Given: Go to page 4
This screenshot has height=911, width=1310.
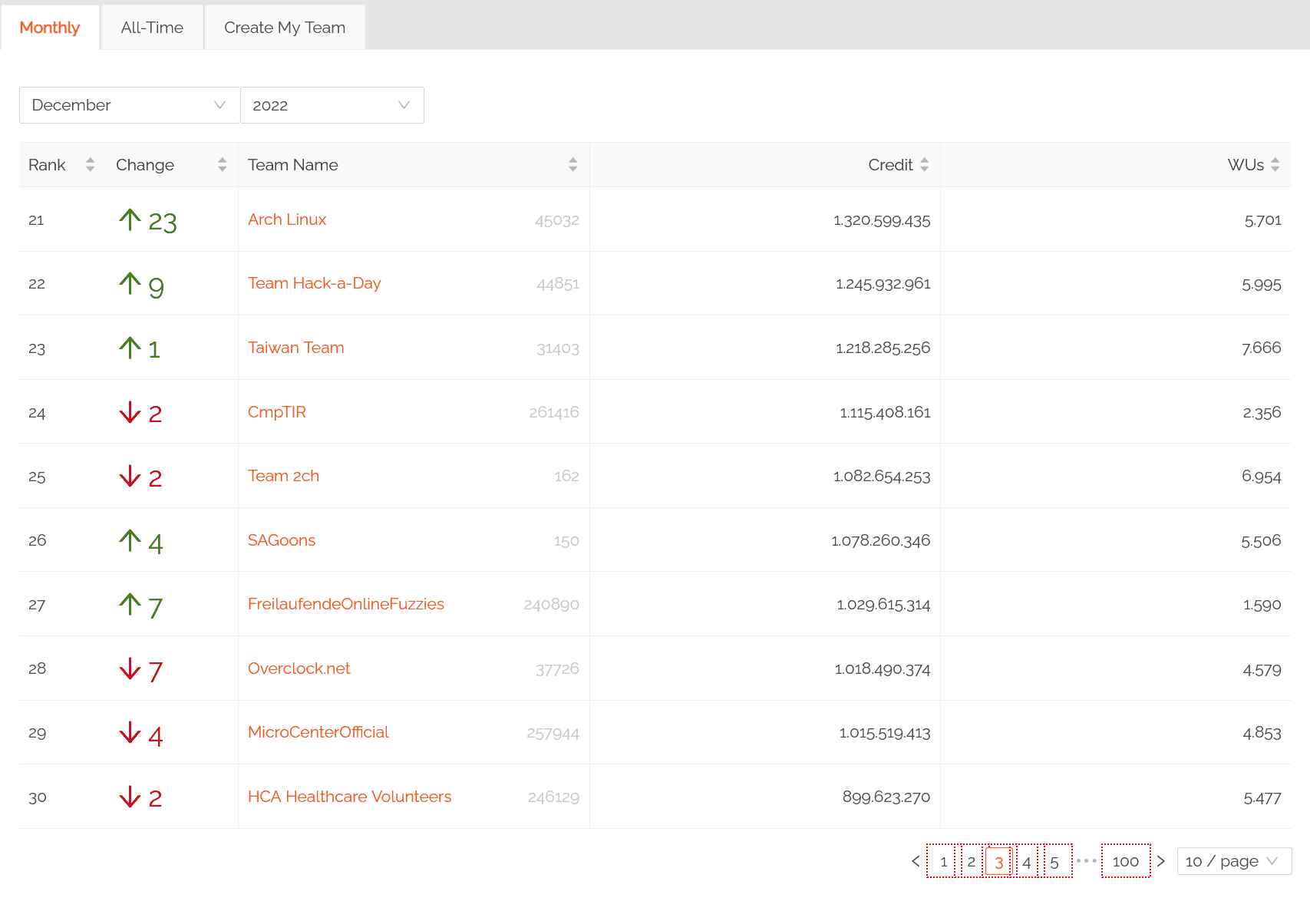Looking at the screenshot, I should coord(1027,861).
